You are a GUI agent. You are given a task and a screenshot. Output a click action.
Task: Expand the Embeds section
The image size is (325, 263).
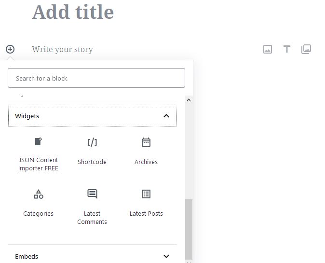click(x=92, y=256)
